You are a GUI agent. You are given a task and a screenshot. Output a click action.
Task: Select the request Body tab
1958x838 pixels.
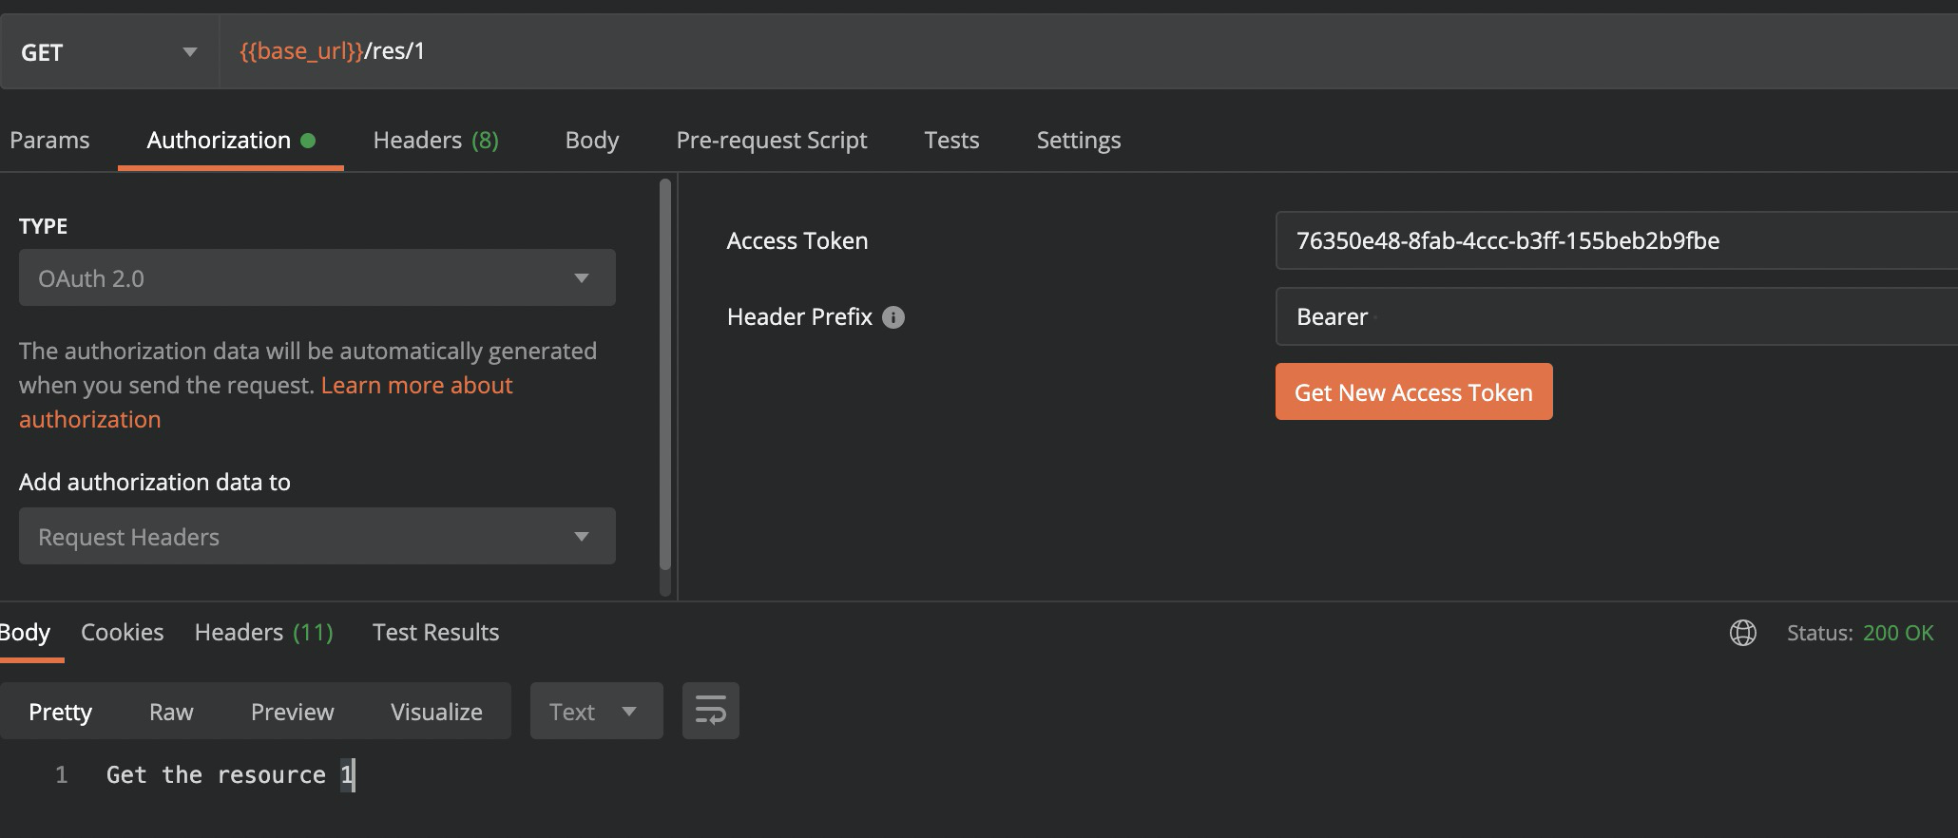pyautogui.click(x=591, y=141)
